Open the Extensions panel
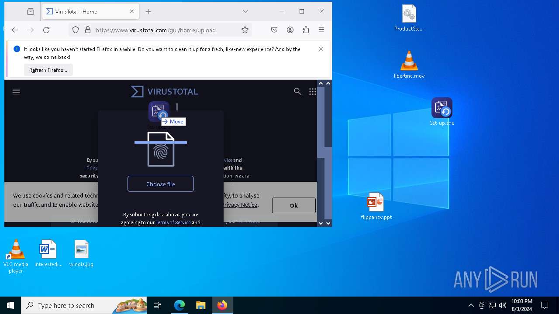This screenshot has width=559, height=314. tap(306, 30)
